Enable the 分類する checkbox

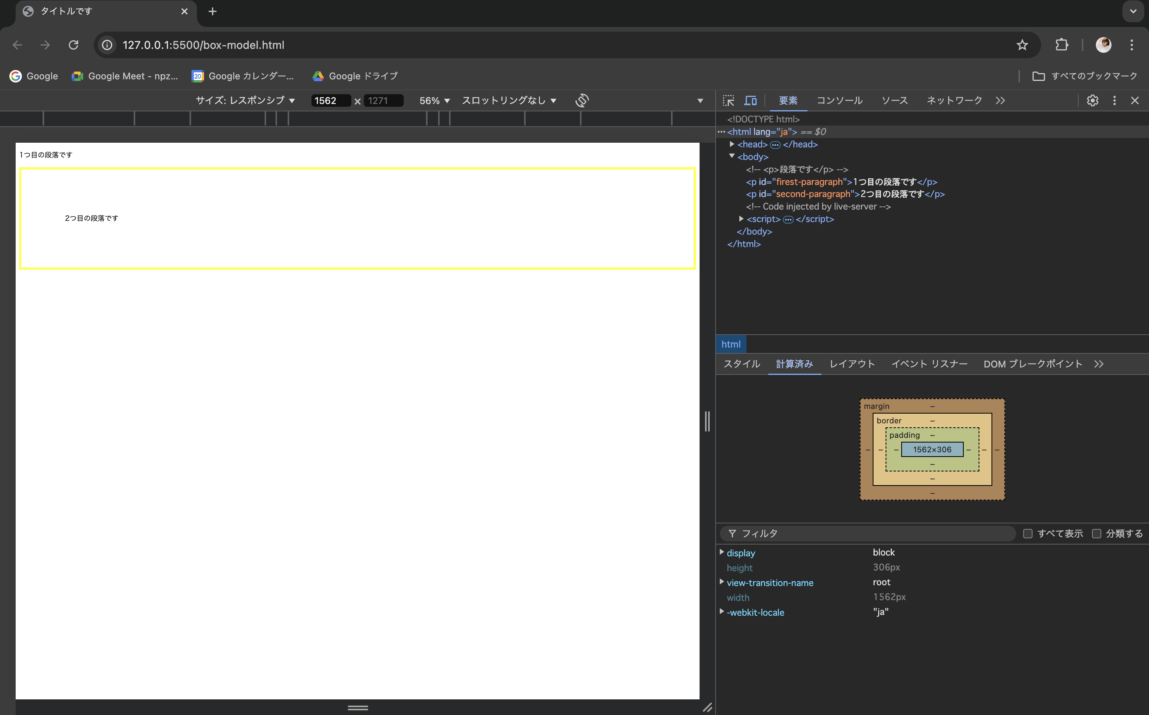point(1097,533)
